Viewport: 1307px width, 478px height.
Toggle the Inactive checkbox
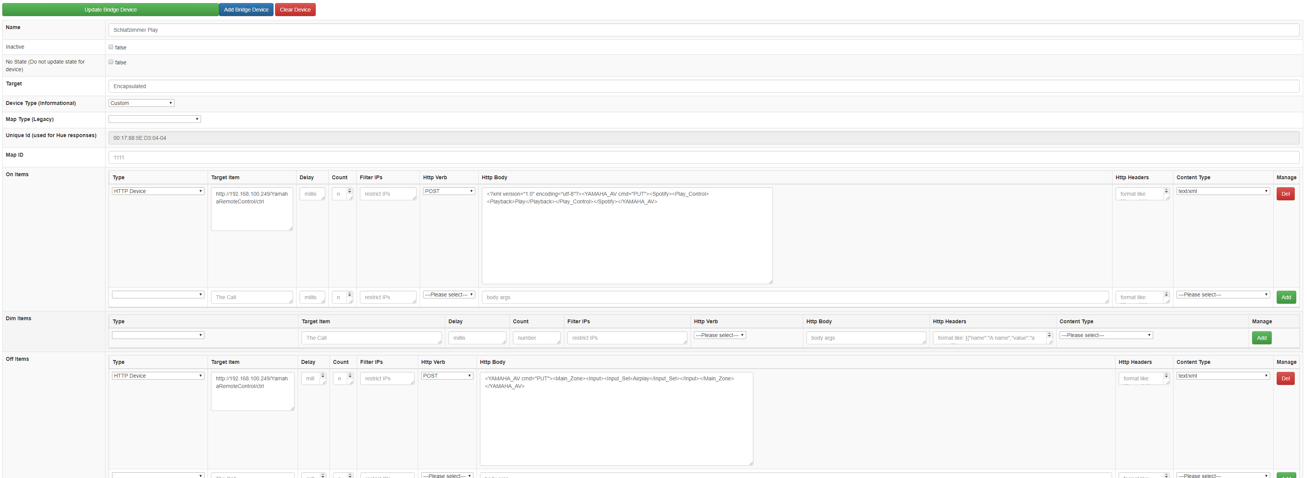(x=110, y=47)
